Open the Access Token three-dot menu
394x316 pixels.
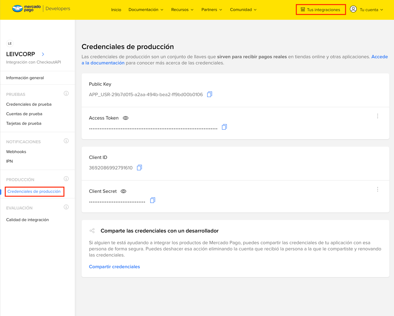coord(378,116)
